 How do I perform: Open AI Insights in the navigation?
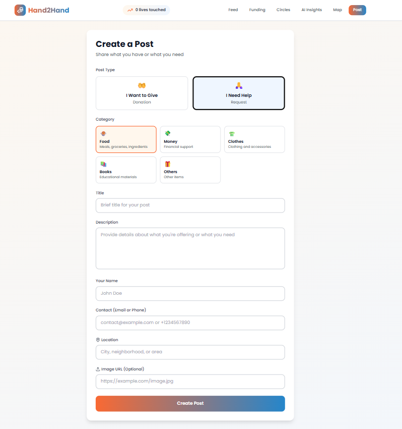pos(311,10)
